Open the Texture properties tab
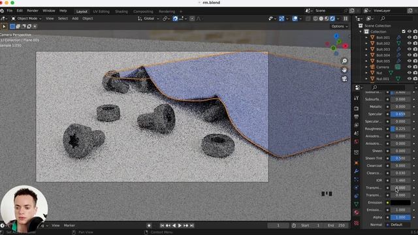 [357, 223]
